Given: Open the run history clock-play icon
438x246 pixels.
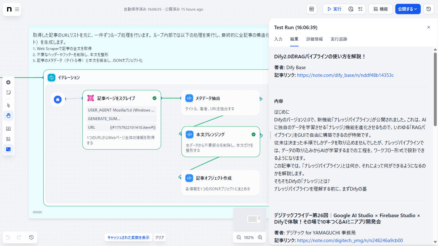Looking at the screenshot, I should click(351, 9).
